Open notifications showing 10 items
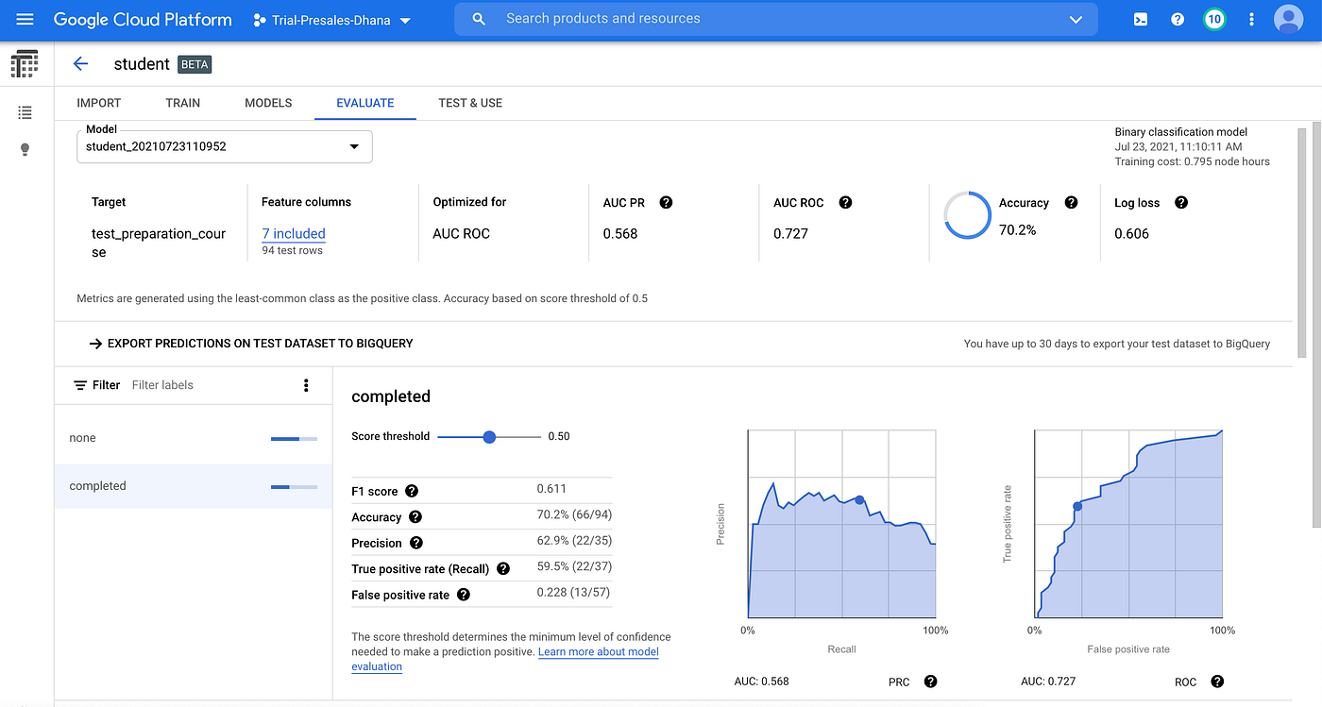Screen dimensions: 1322x707 click(x=1214, y=19)
